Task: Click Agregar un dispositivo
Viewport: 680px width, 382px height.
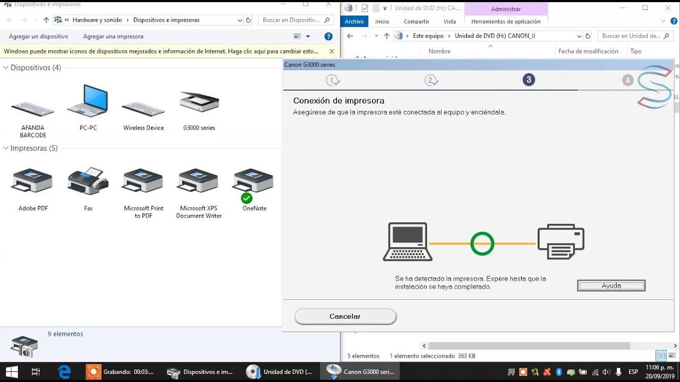Action: click(39, 37)
